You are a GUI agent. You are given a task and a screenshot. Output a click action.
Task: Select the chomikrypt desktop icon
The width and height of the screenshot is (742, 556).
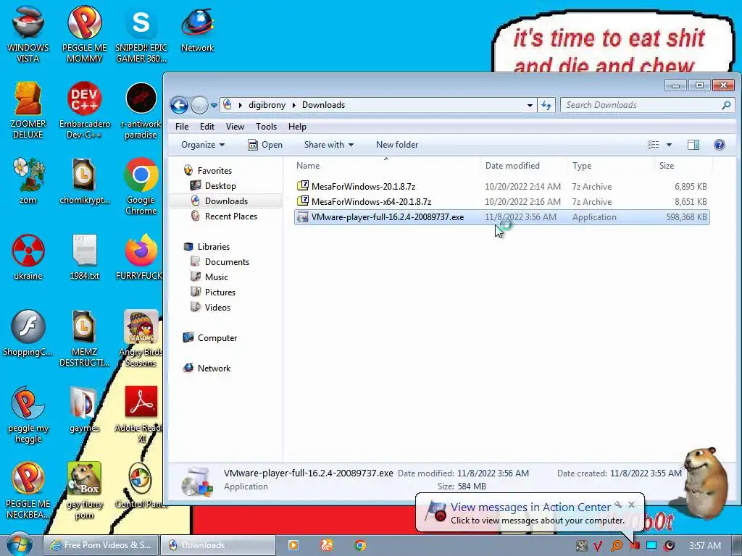point(84,181)
